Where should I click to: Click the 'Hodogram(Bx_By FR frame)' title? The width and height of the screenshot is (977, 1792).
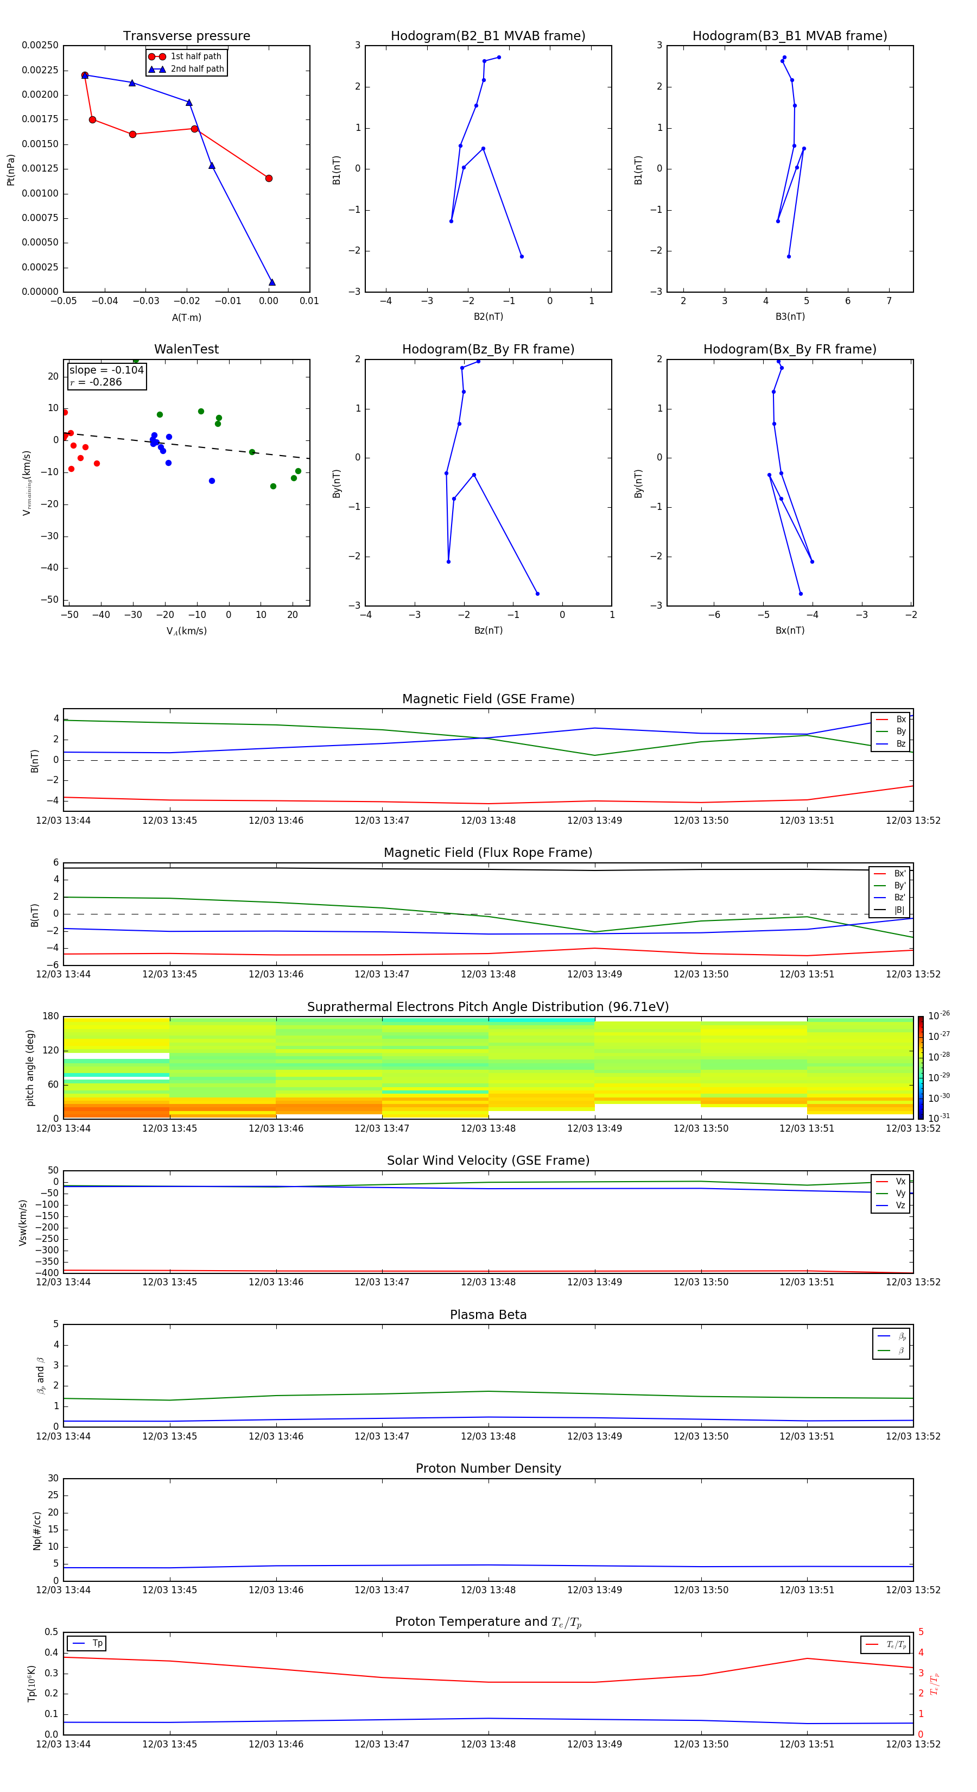point(790,349)
